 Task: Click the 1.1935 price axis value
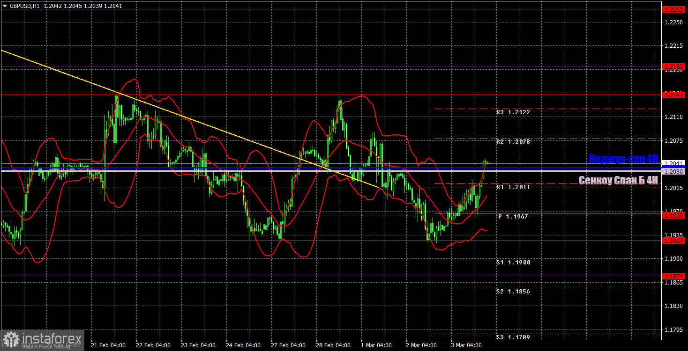point(673,235)
